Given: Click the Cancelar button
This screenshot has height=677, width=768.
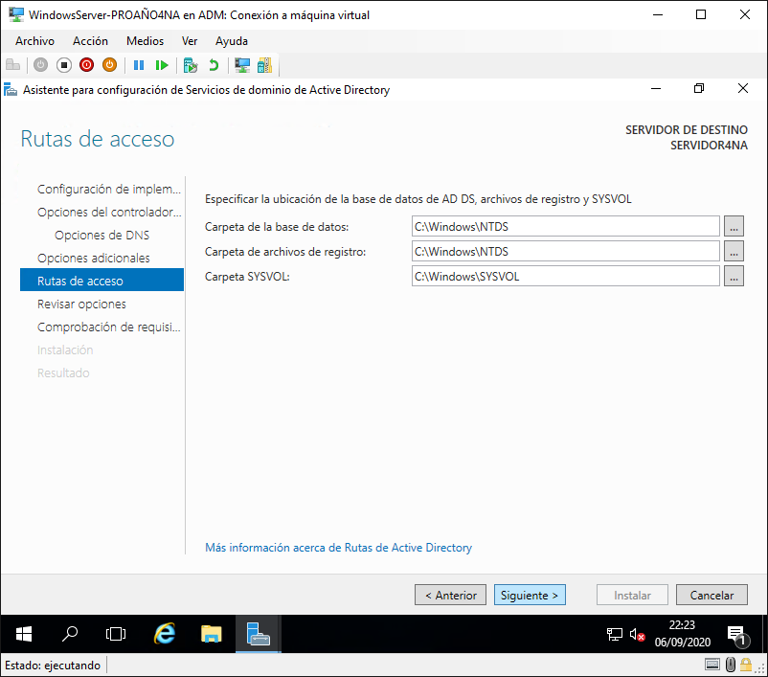Looking at the screenshot, I should (712, 595).
